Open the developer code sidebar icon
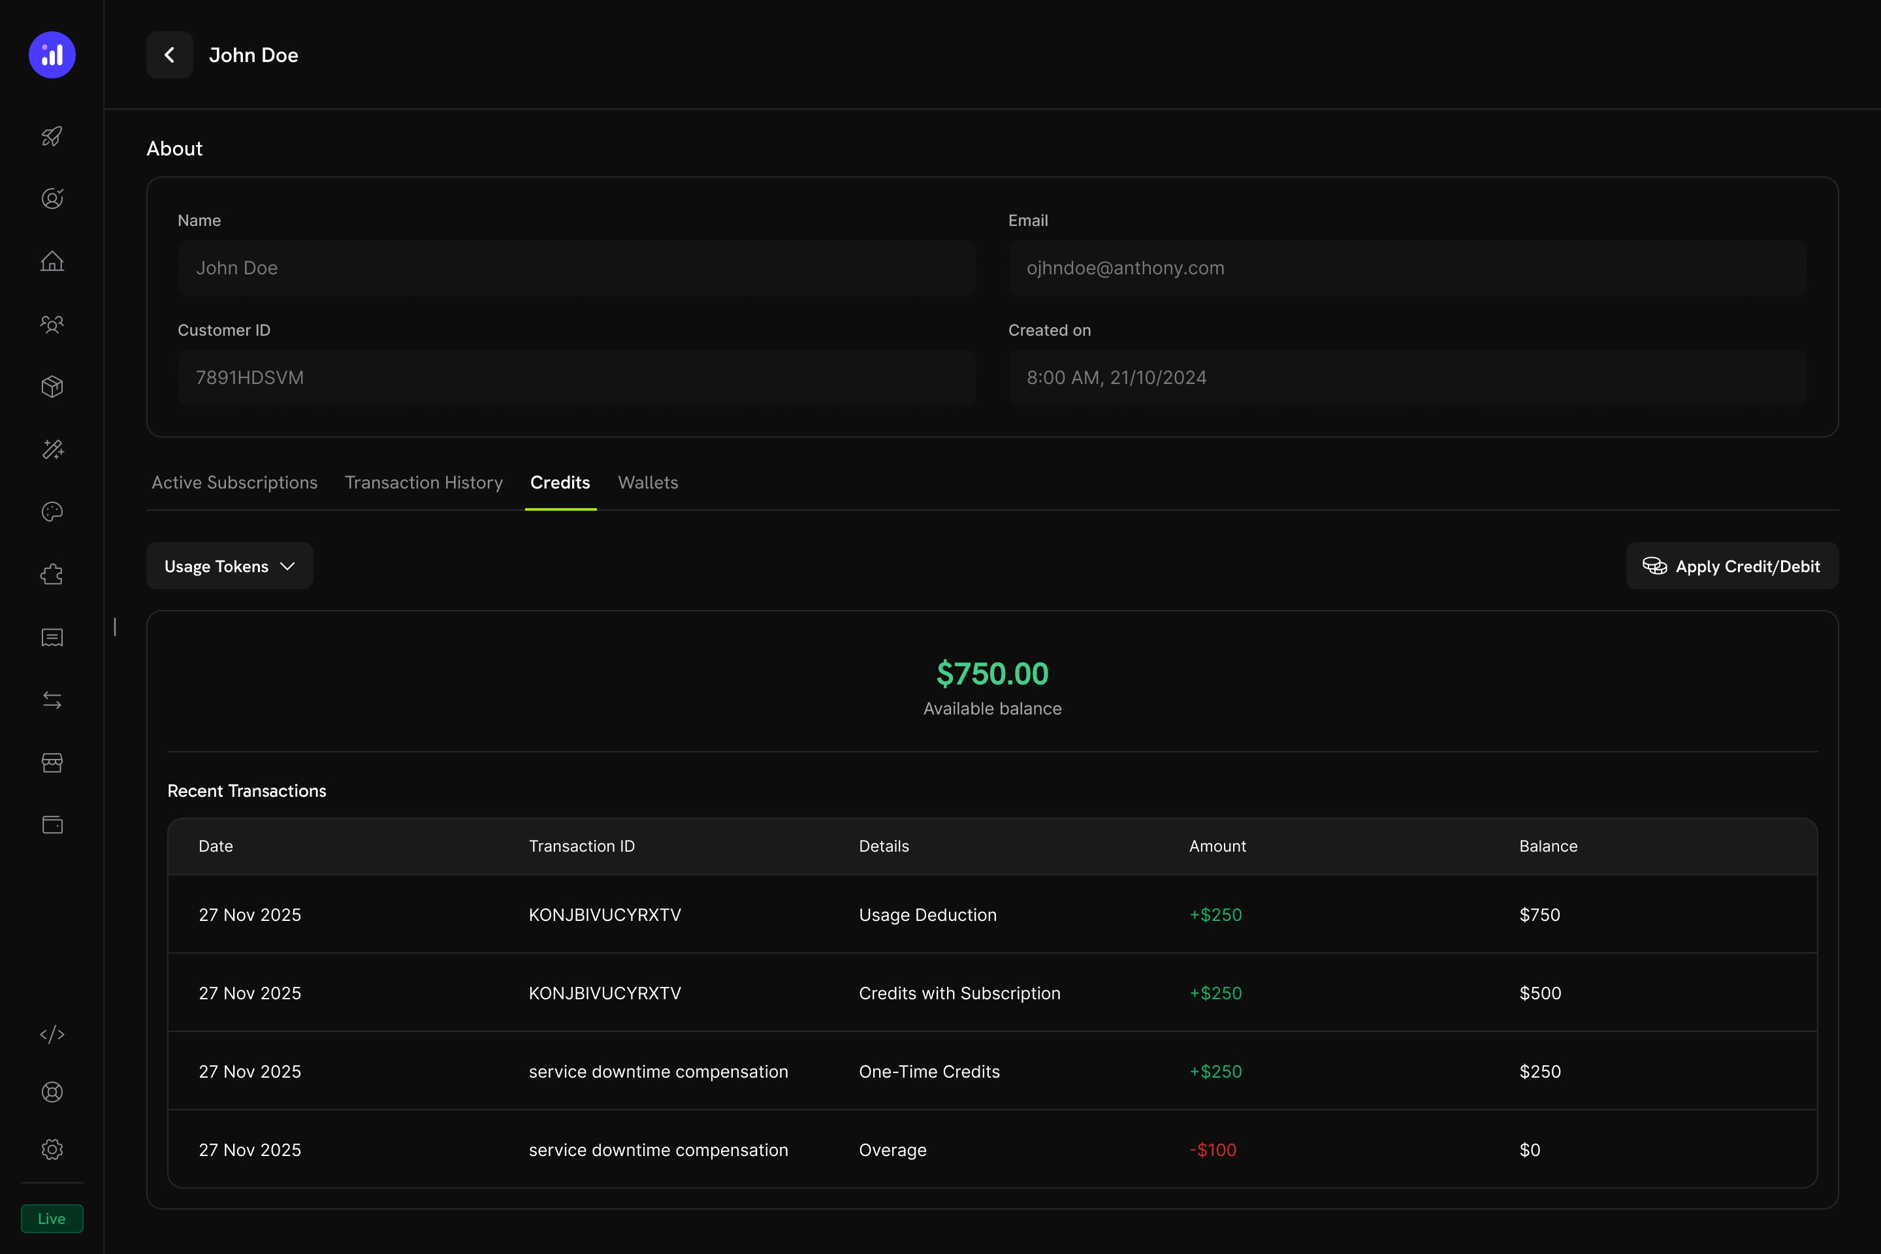 [x=52, y=1033]
